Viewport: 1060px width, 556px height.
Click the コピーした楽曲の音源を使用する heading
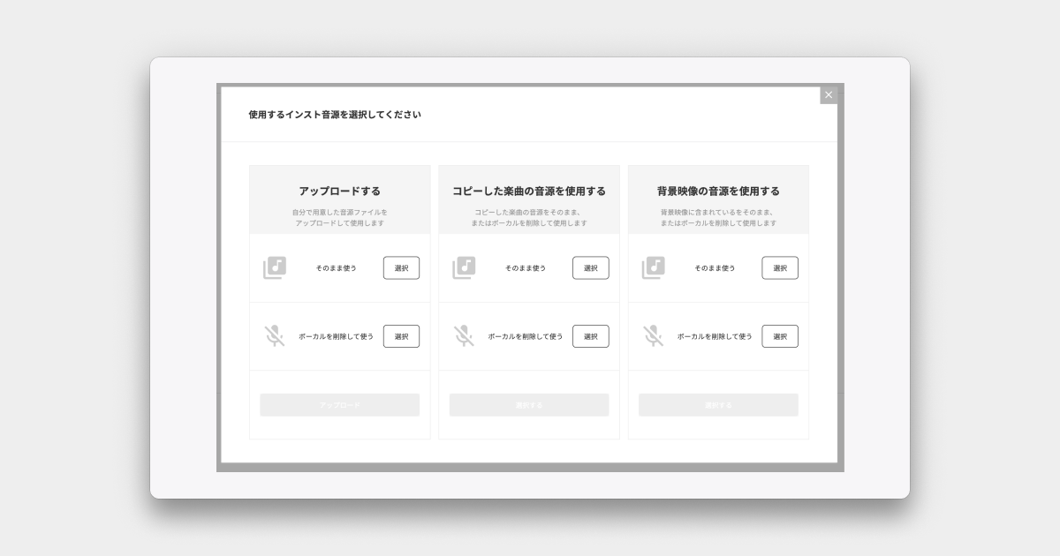point(529,192)
